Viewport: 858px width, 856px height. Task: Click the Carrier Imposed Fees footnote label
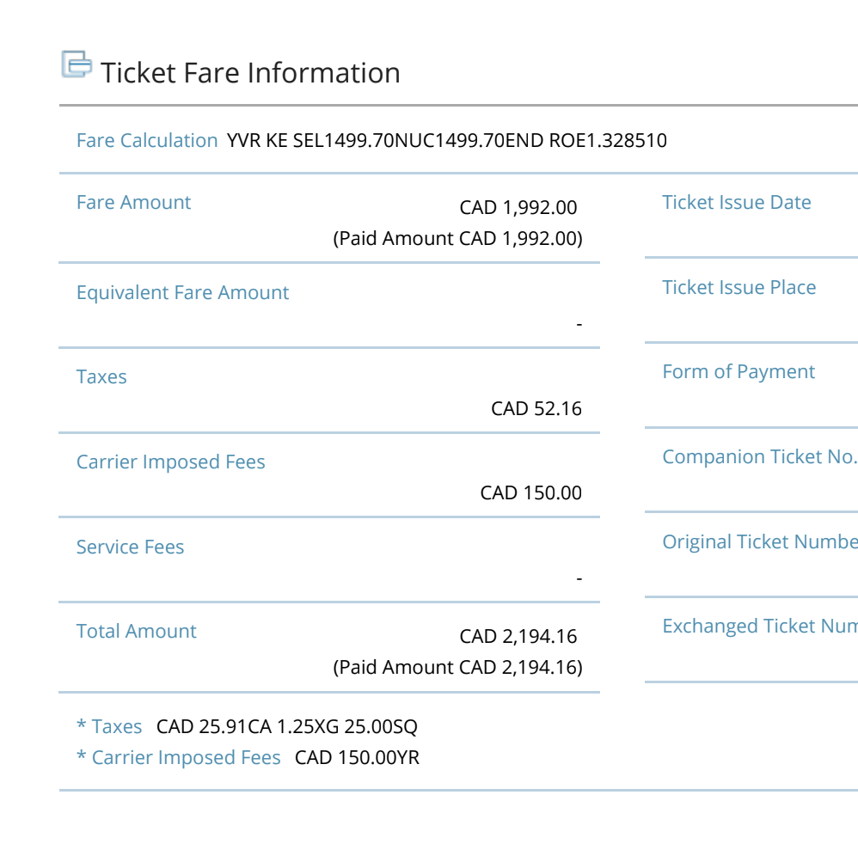click(178, 757)
